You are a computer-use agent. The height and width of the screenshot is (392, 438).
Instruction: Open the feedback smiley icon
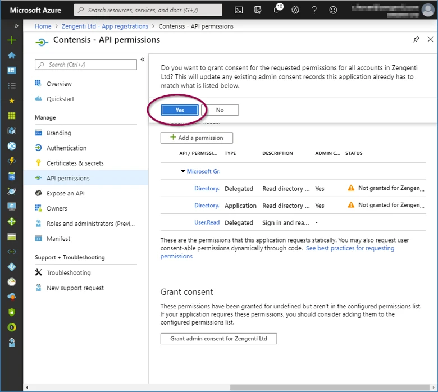(333, 10)
